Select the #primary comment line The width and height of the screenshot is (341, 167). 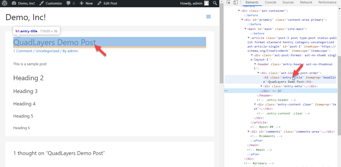259,163
